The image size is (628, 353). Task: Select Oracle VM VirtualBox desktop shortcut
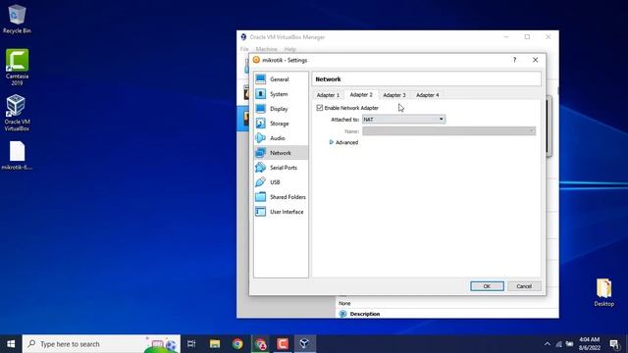tap(17, 113)
